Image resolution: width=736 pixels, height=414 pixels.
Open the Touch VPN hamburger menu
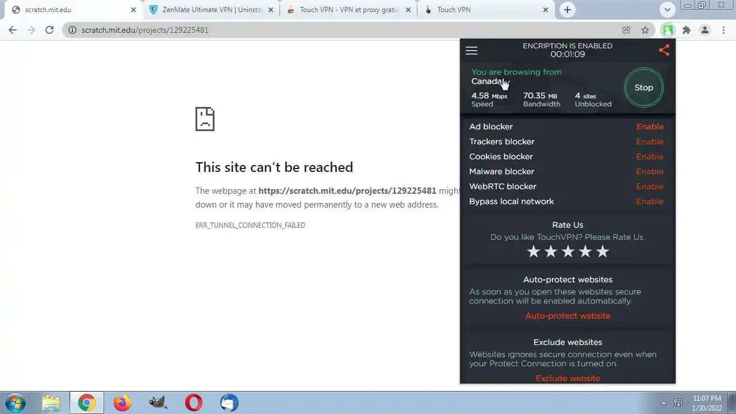[471, 51]
